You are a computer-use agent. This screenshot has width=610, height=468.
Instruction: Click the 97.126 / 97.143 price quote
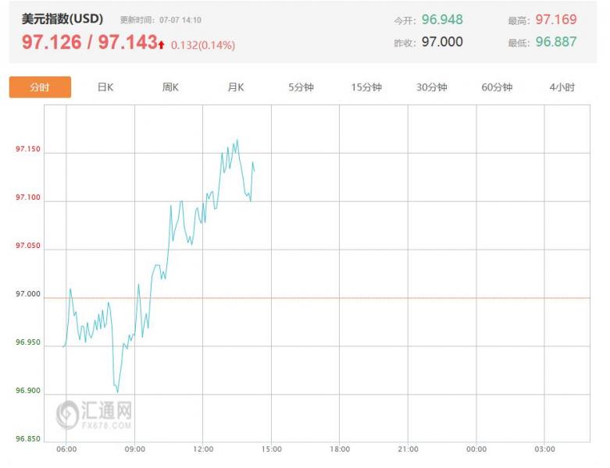[89, 43]
